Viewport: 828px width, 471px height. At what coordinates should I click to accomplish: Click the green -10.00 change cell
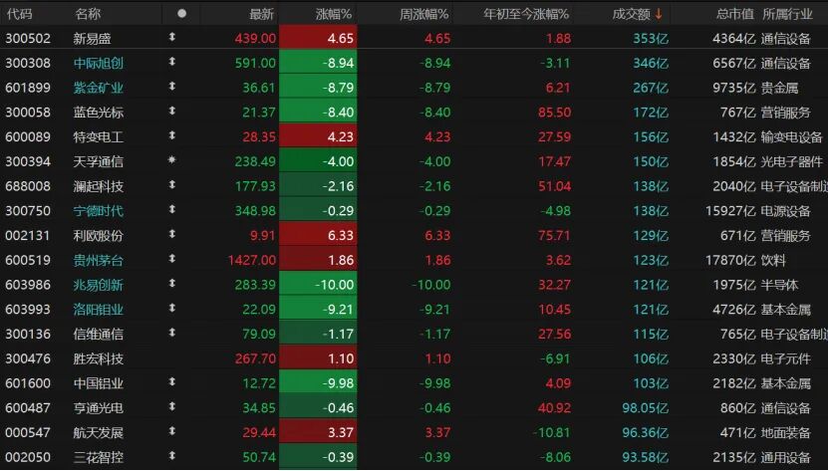317,284
